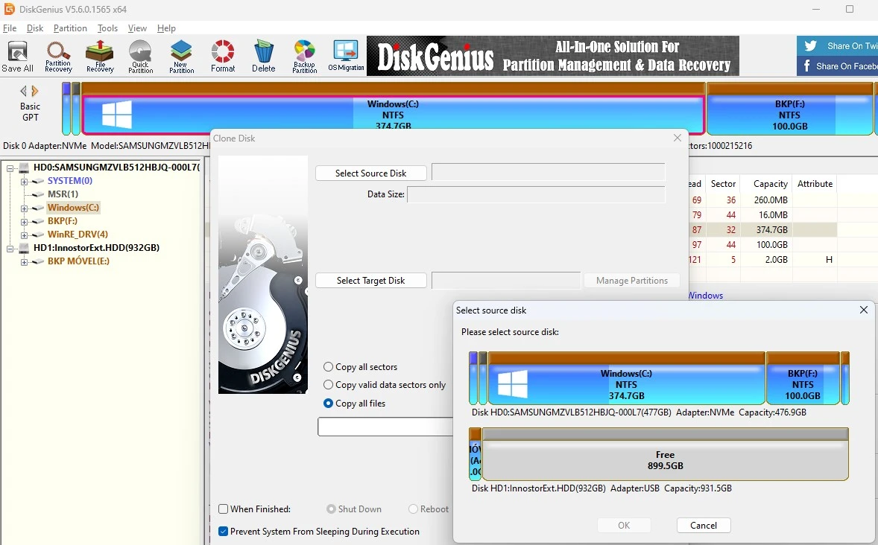878x545 pixels.
Task: Click the Share On Facebook button
Action: (x=838, y=66)
